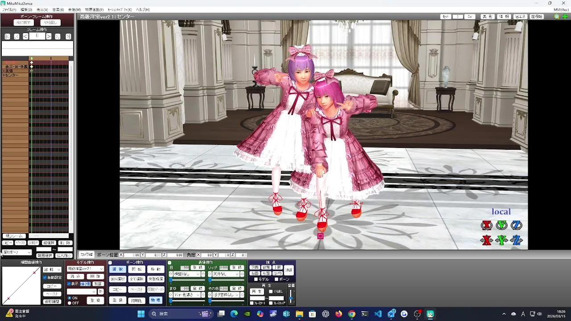This screenshot has width=571, height=321.
Task: Open the brow morph dropdown
Action: tap(187, 295)
